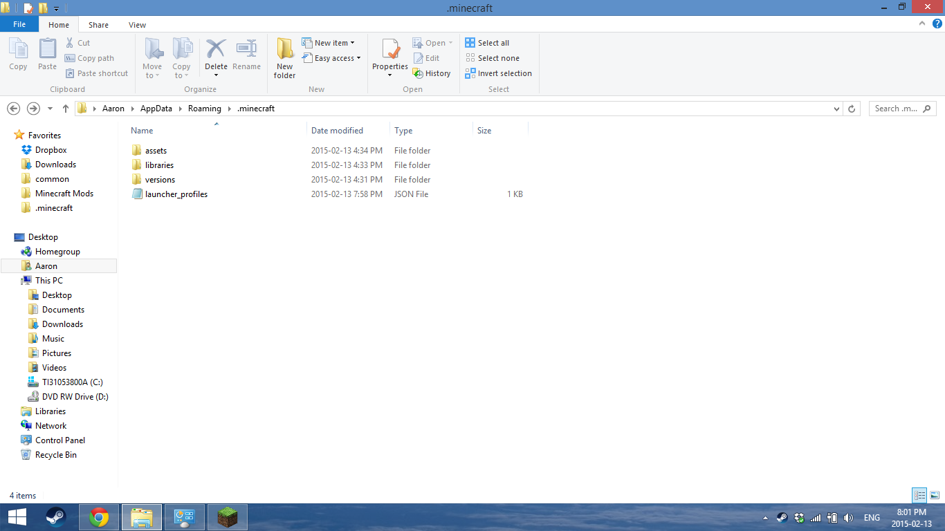Click AppData in the address path
945x531 pixels.
[156, 109]
